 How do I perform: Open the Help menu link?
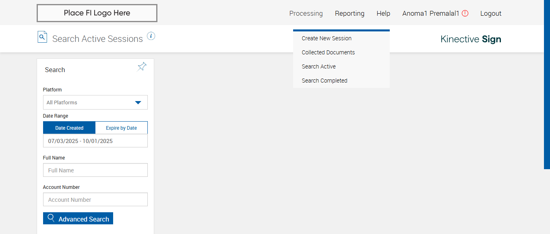pyautogui.click(x=383, y=13)
